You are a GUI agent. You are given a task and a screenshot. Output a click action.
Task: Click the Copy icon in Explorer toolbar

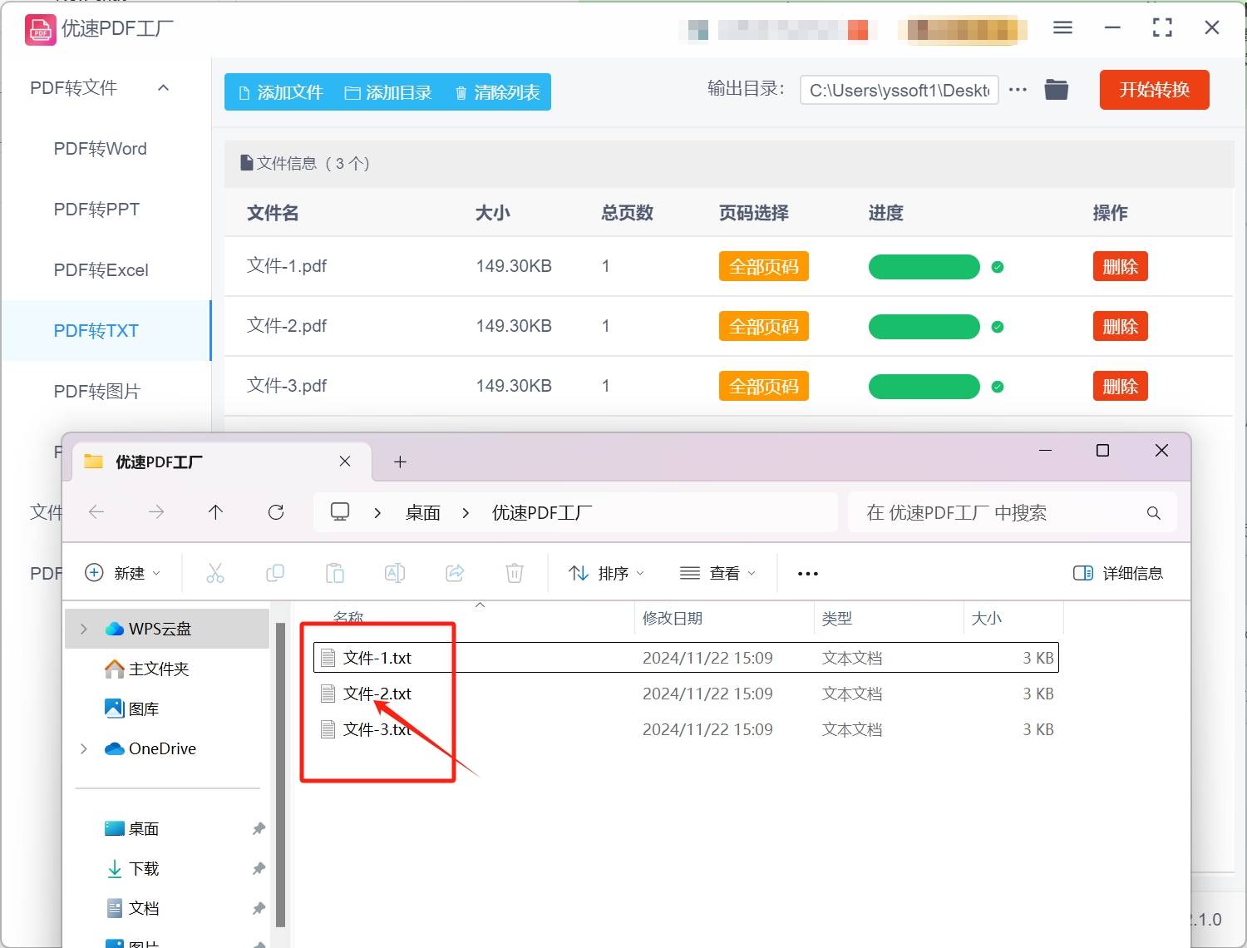[275, 573]
